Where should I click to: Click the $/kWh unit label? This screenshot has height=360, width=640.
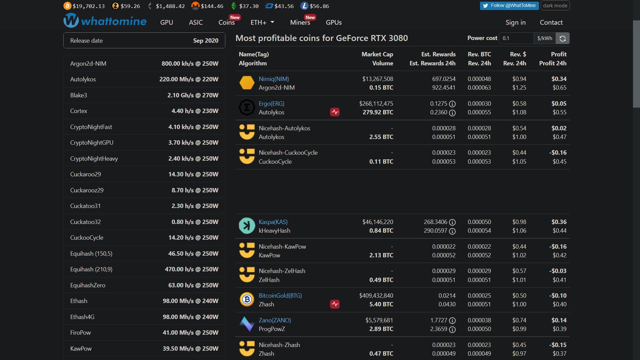545,38
